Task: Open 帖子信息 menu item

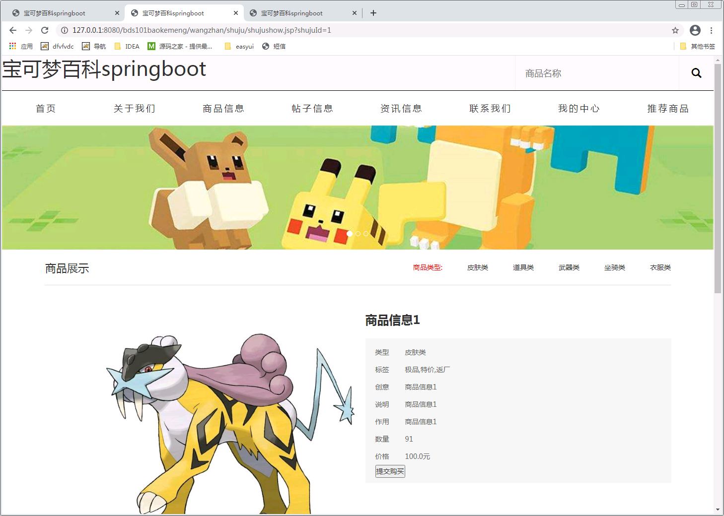Action: pos(312,108)
